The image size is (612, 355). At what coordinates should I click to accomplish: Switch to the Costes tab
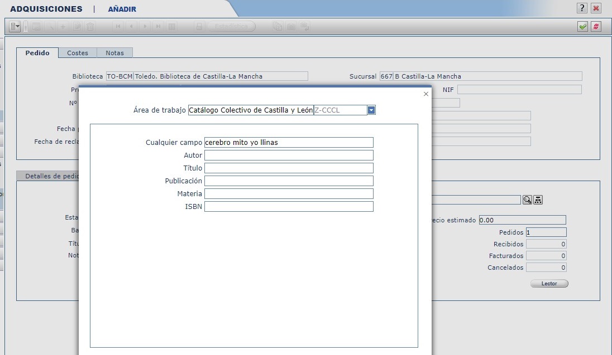(78, 53)
